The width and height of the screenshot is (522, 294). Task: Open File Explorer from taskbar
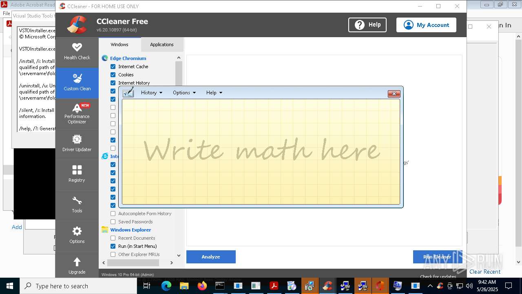point(184,286)
